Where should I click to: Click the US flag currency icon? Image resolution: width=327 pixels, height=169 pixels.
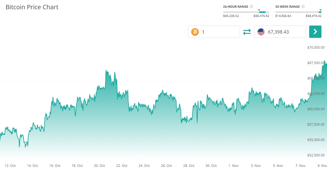pos(261,32)
